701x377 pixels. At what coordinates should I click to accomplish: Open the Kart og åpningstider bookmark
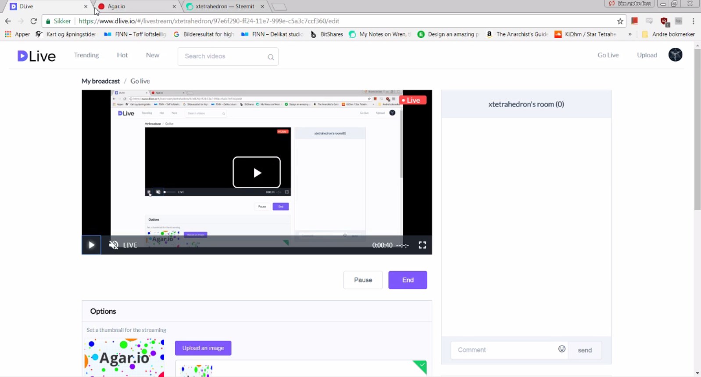click(66, 34)
